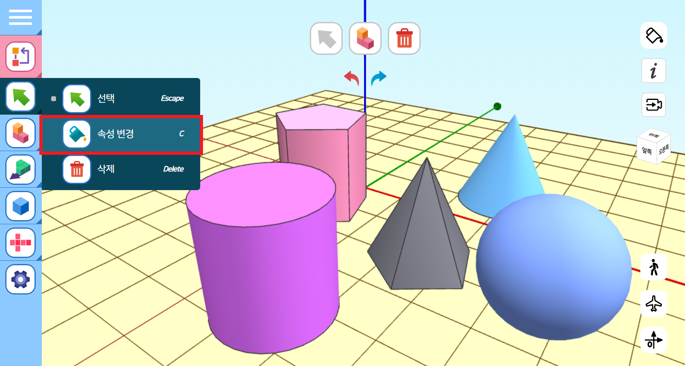Click blocks button in top toolbar
The height and width of the screenshot is (366, 685).
pos(365,39)
